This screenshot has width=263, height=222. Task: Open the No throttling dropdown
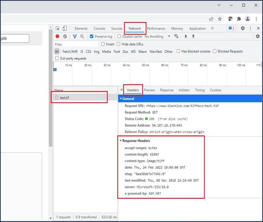[157, 37]
